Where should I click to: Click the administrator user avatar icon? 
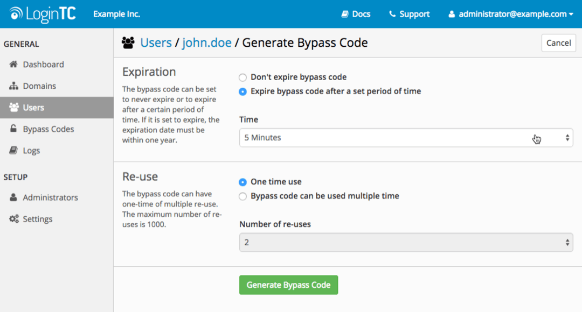click(x=452, y=14)
